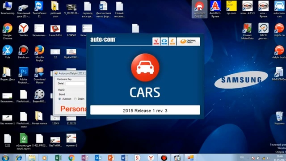Select the 1121221 desktop file
Image resolution: width=286 pixels, height=161 pixels.
pos(71,120)
